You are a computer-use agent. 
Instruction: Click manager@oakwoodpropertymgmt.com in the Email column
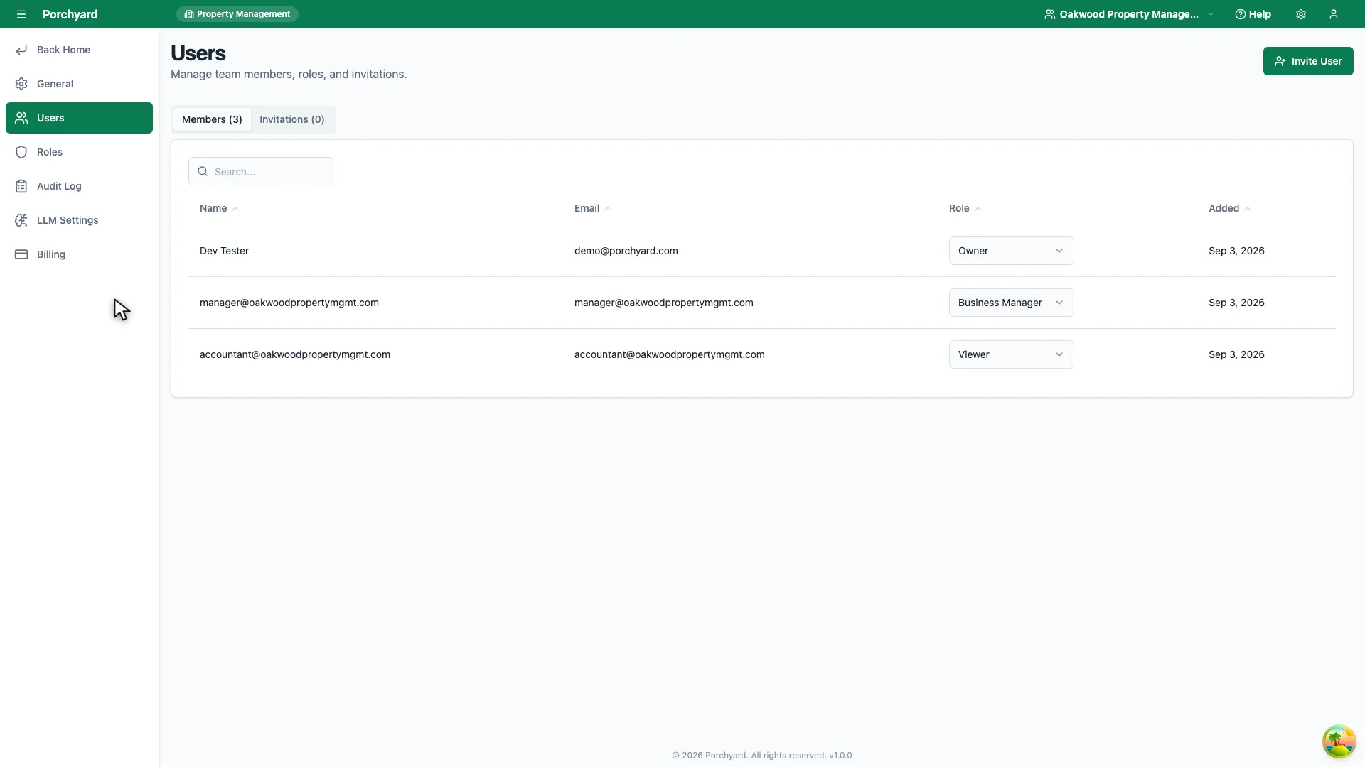pyautogui.click(x=664, y=303)
